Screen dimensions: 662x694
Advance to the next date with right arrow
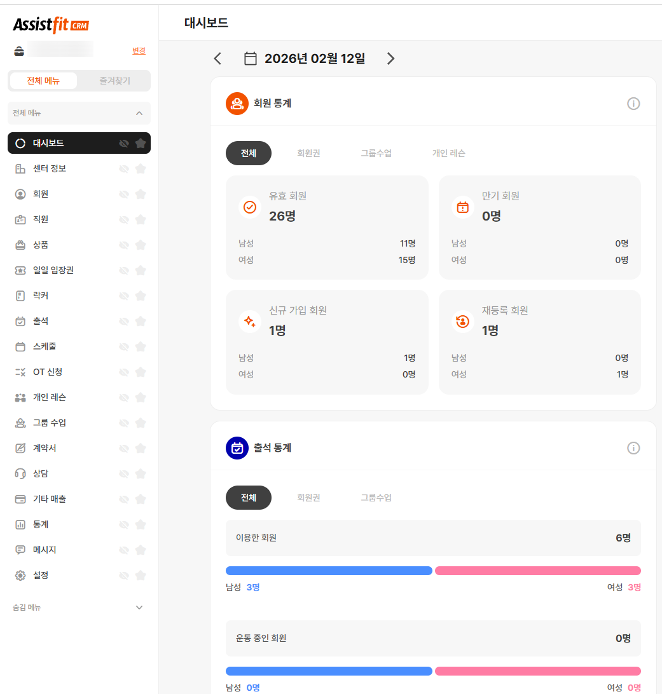pos(390,58)
